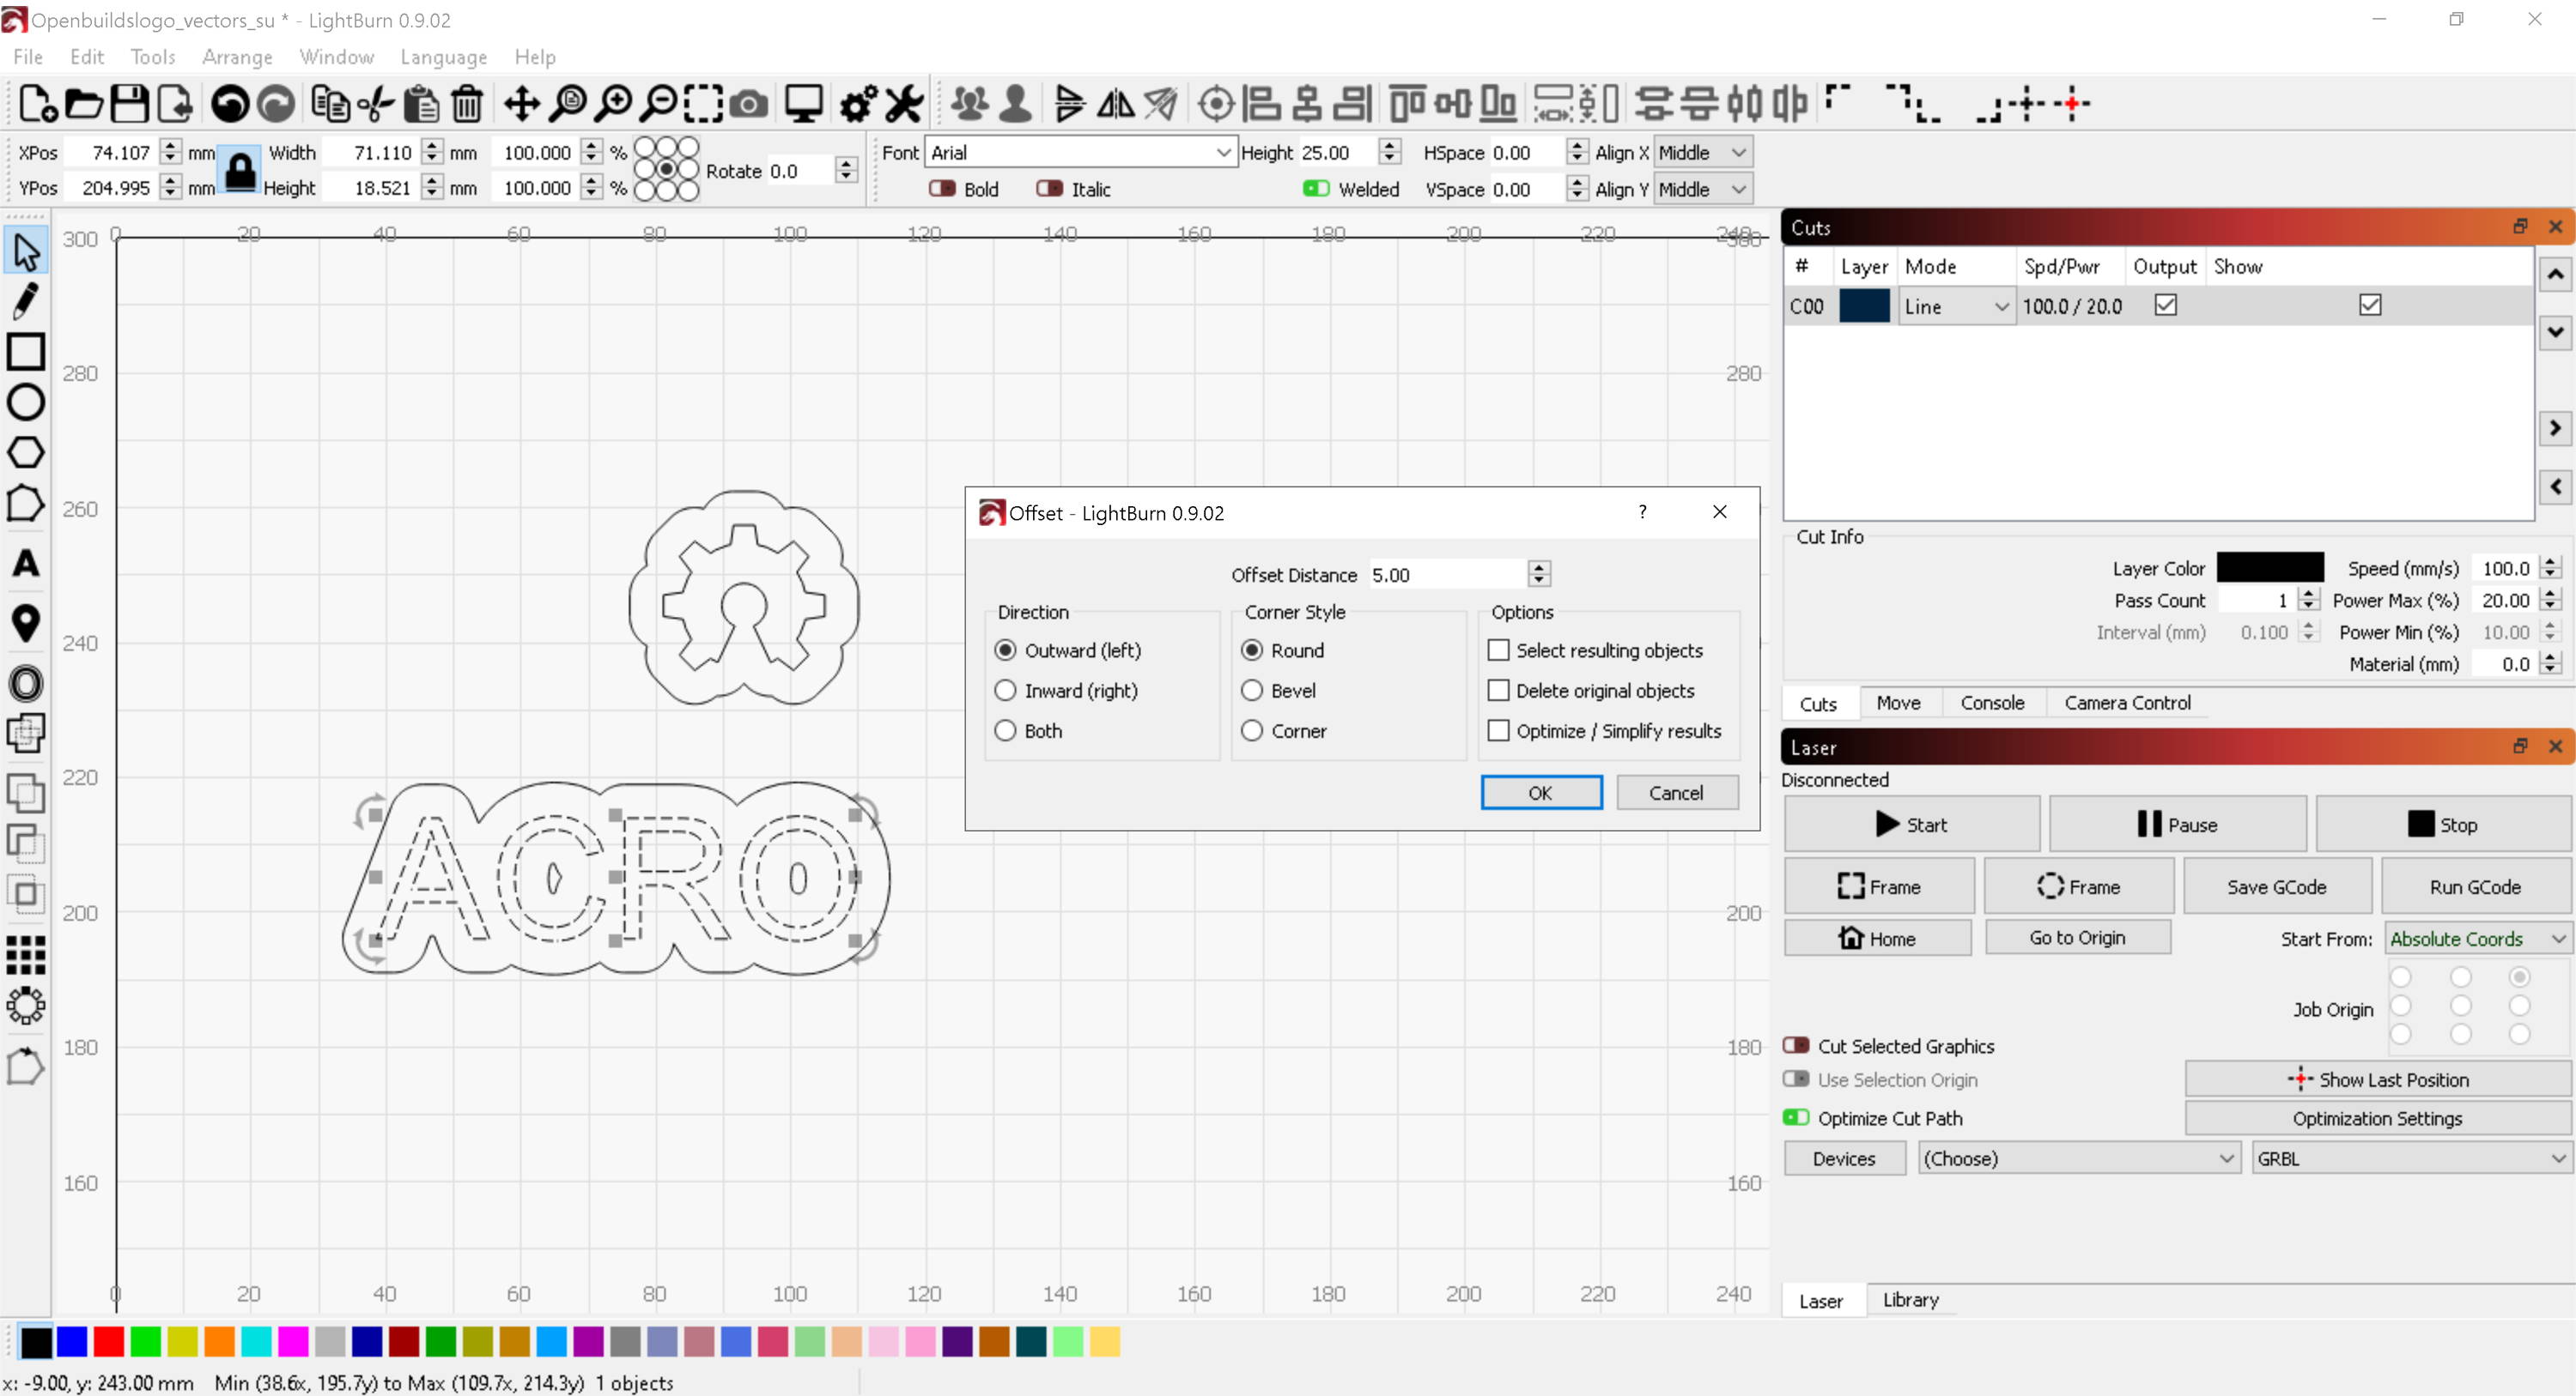Click the Pan view cross-arrows icon
The width and height of the screenshot is (2576, 1396).
click(522, 103)
